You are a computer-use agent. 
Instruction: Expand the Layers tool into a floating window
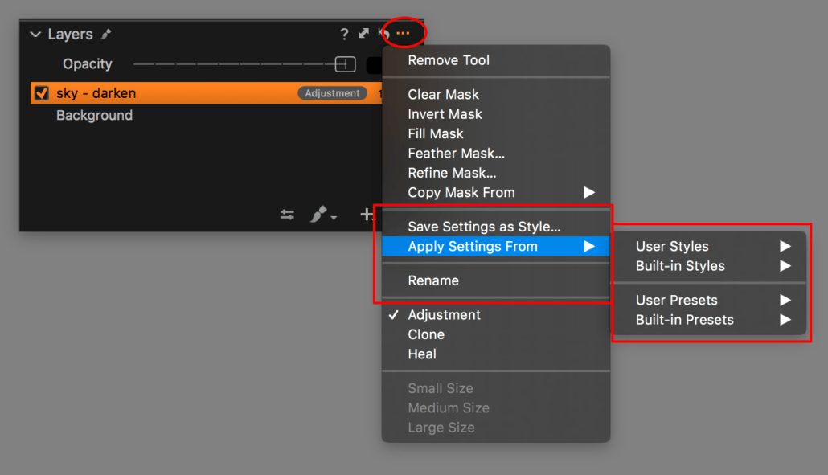363,34
